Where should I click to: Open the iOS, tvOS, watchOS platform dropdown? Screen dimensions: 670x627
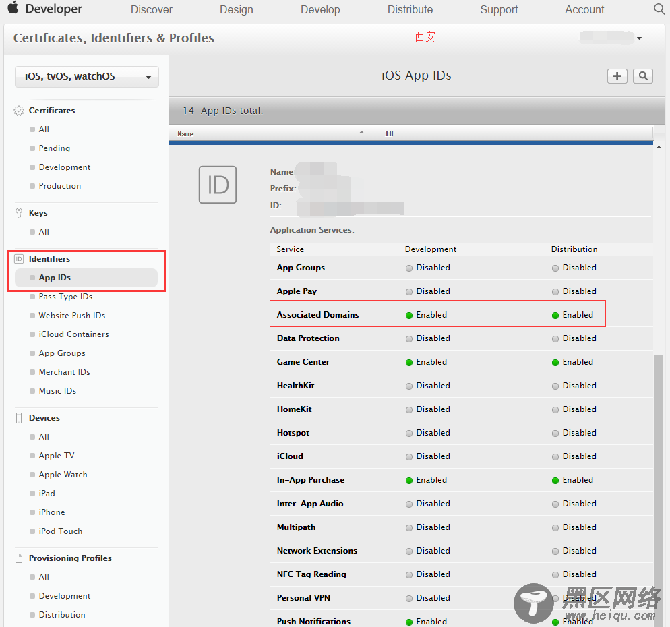point(87,76)
